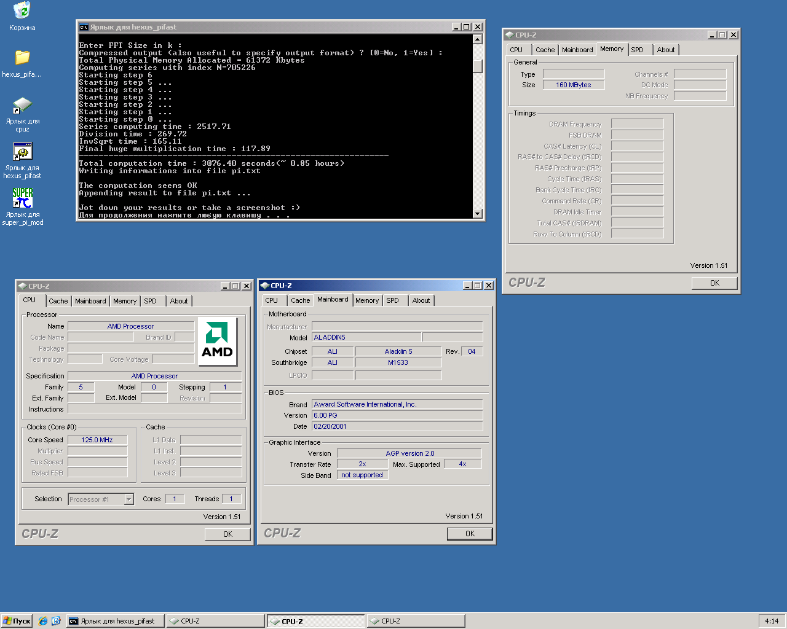Click the 160 MBytes memory size field
The width and height of the screenshot is (787, 629).
click(573, 85)
